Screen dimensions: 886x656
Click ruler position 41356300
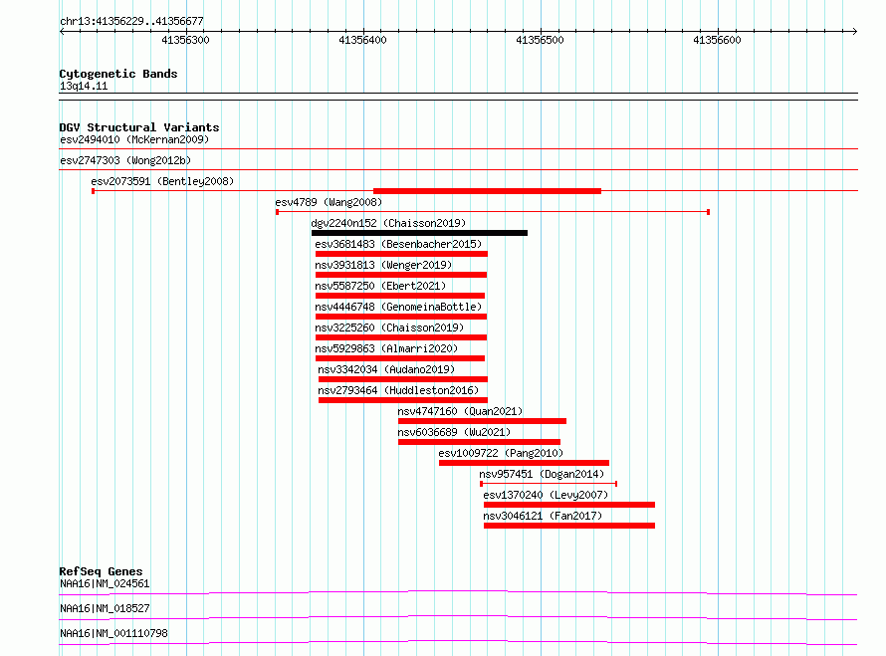point(185,40)
